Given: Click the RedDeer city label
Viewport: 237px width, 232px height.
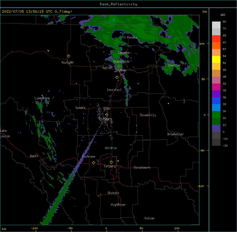Looking at the screenshot, I should pyautogui.click(x=121, y=70).
